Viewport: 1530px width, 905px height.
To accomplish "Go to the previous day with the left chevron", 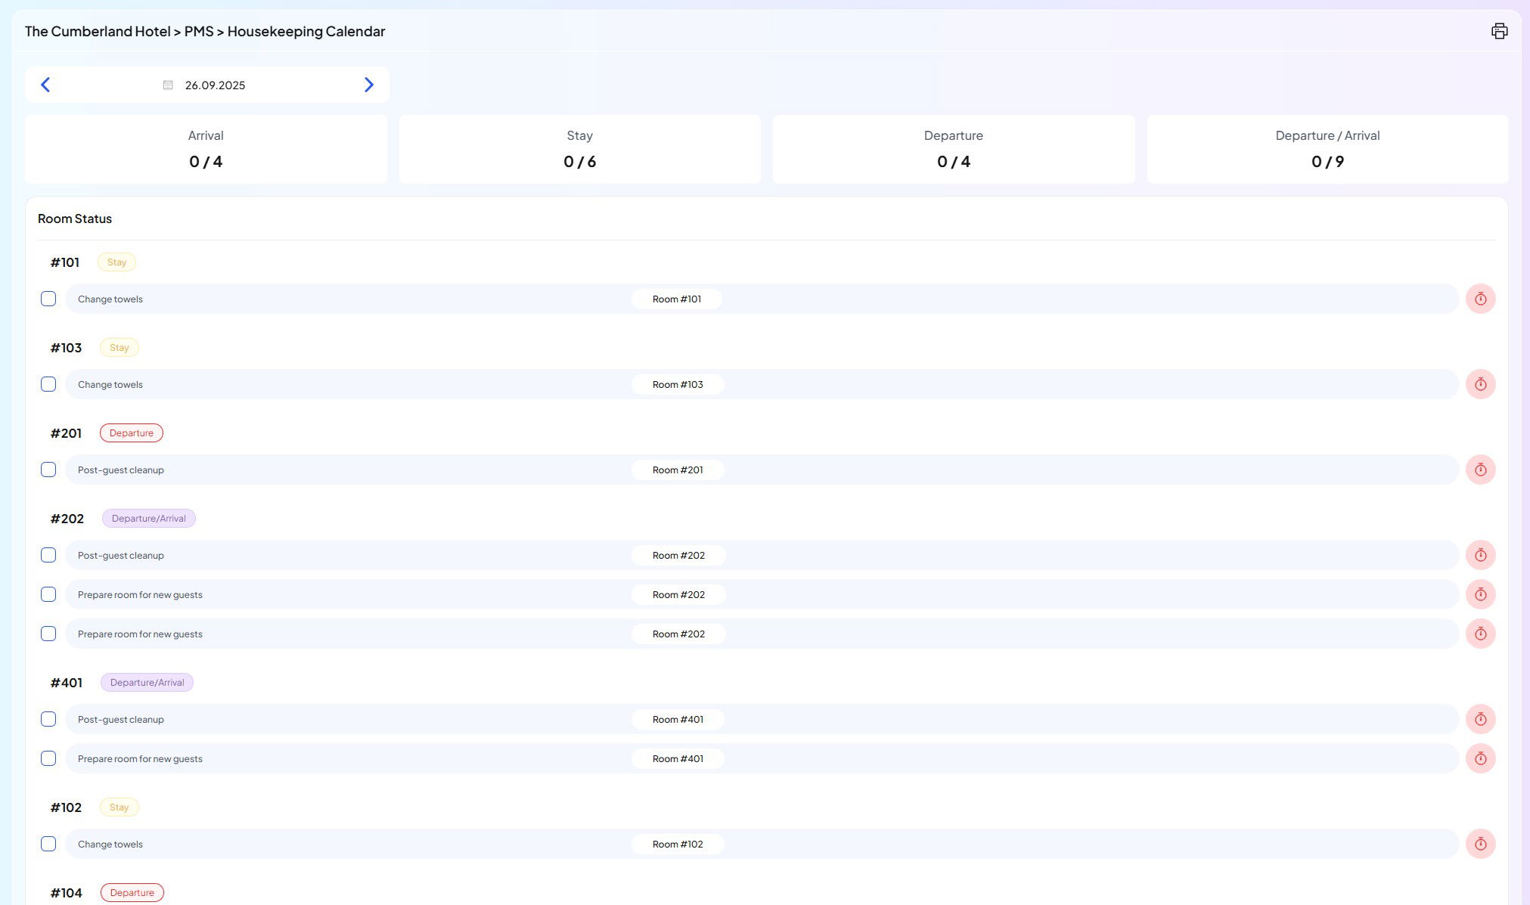I will click(x=45, y=85).
